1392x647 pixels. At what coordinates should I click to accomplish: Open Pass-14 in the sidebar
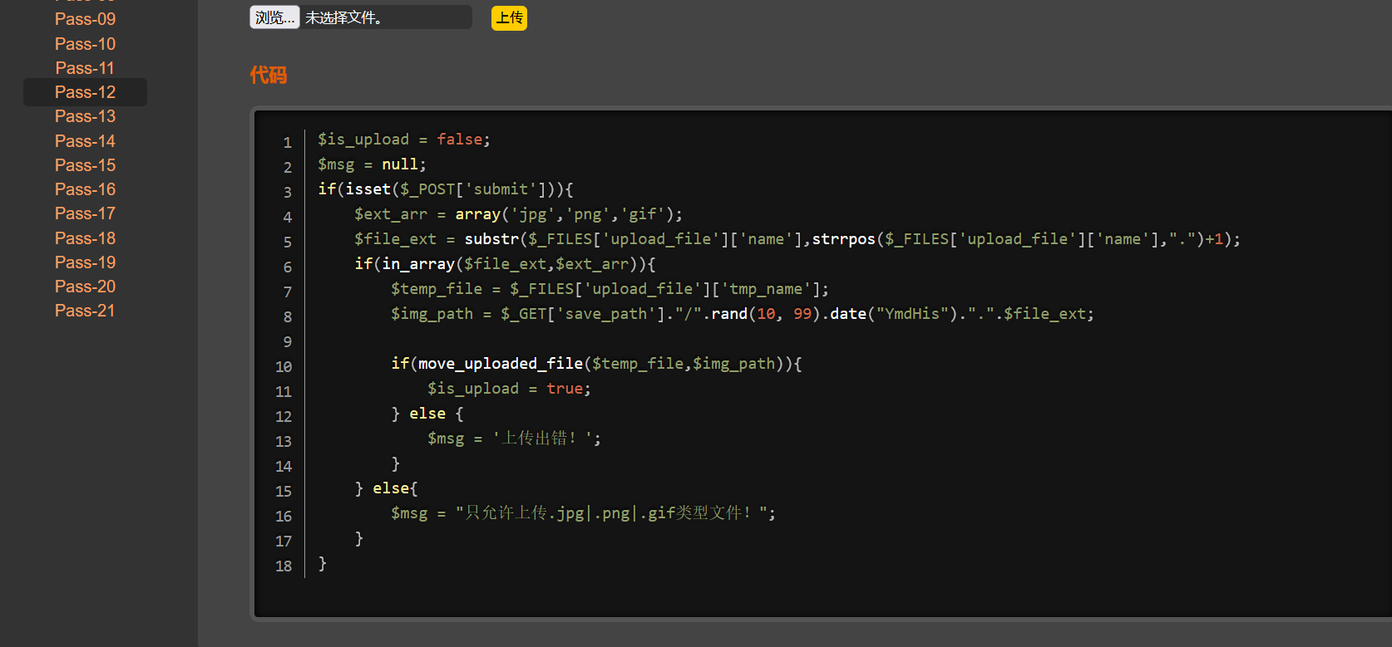85,141
